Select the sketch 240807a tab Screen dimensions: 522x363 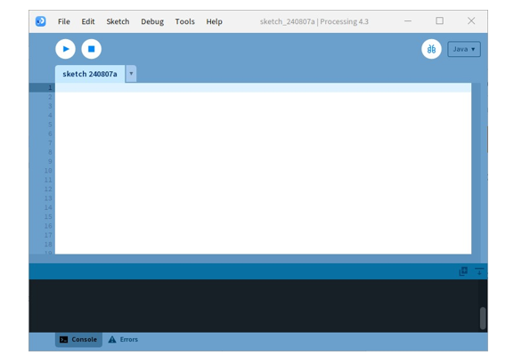[x=90, y=74]
